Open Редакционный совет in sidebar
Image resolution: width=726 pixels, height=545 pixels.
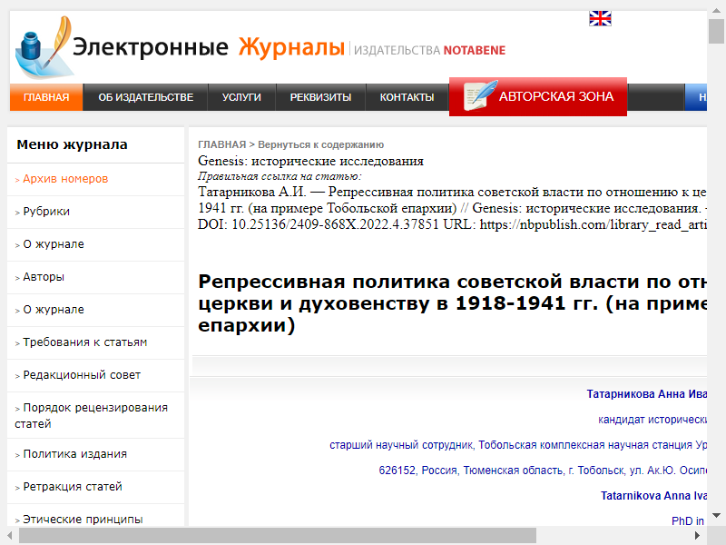click(82, 375)
